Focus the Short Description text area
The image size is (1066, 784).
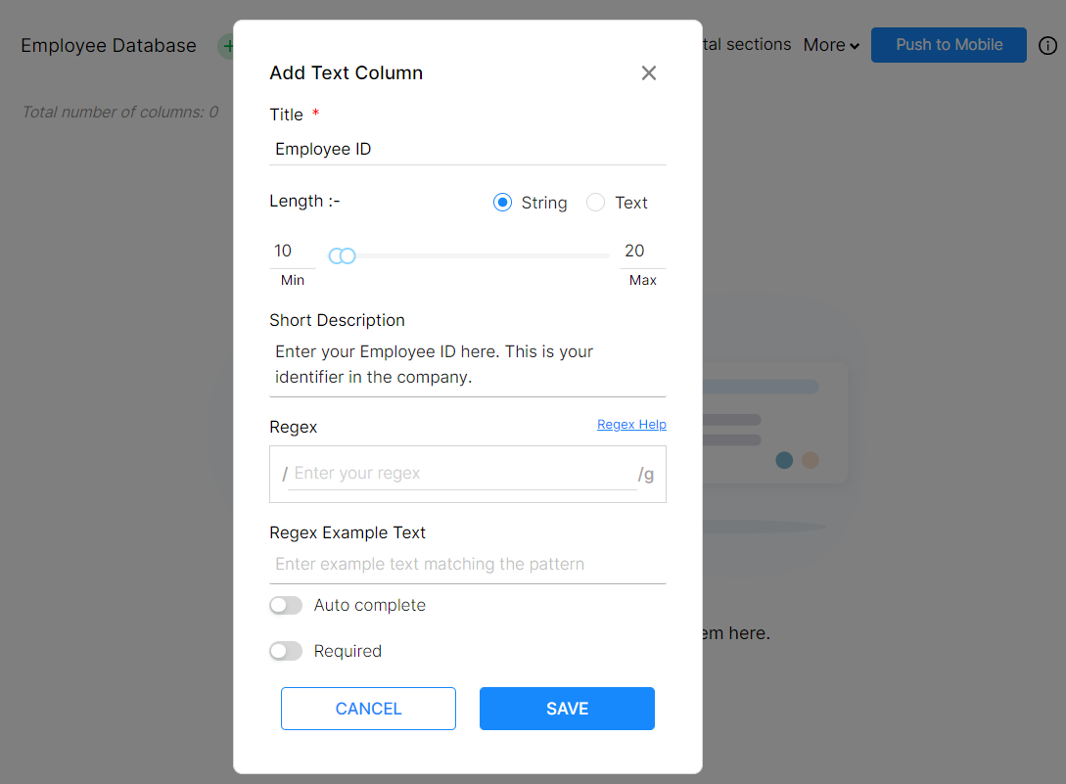coord(468,364)
